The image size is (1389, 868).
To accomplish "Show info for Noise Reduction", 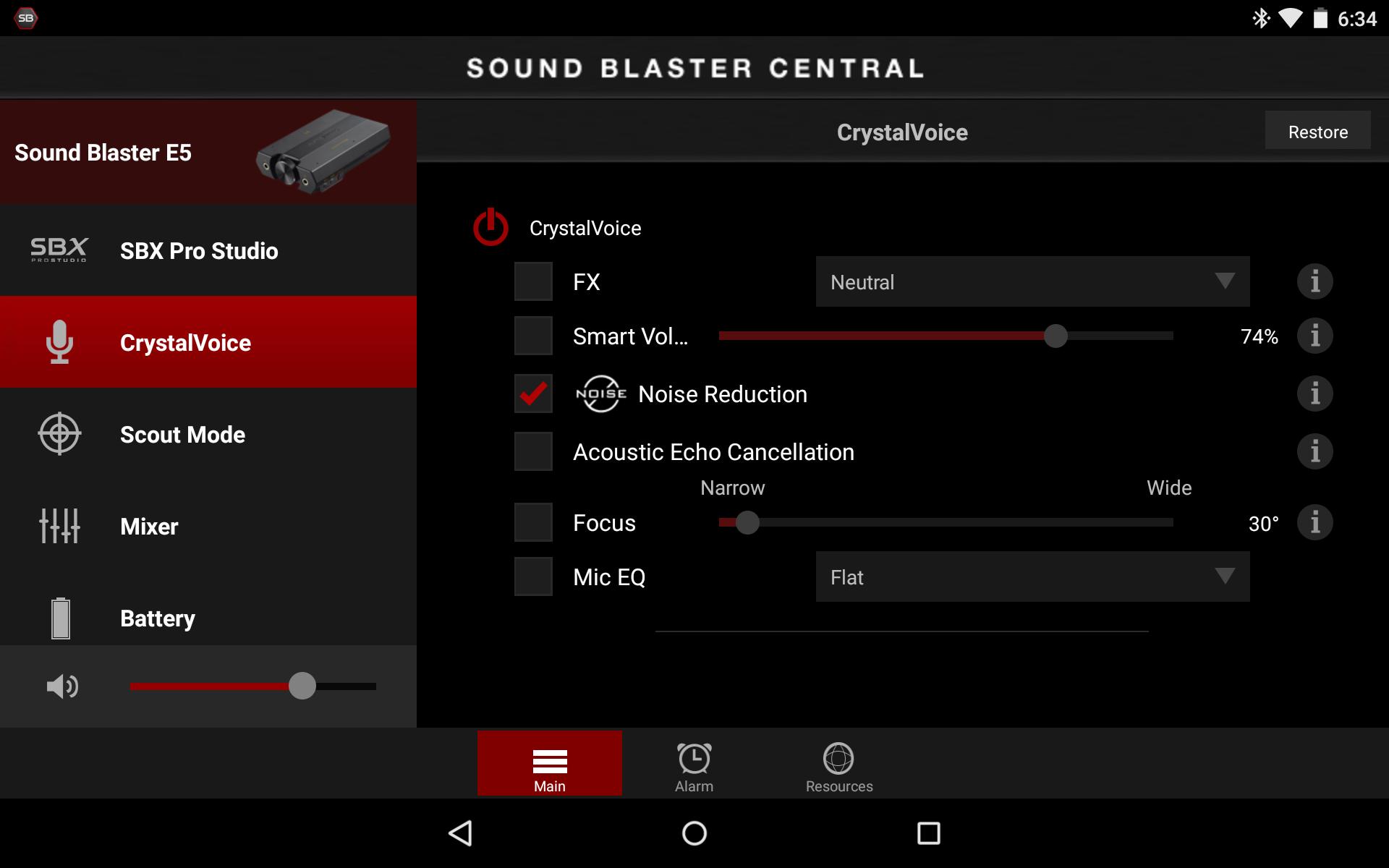I will 1314,393.
